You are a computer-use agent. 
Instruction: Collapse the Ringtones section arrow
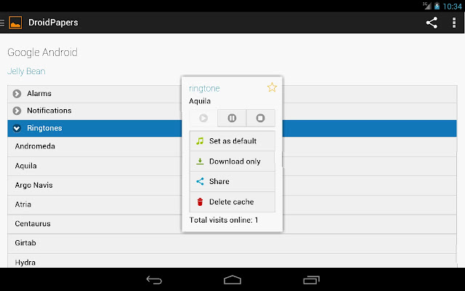point(17,128)
